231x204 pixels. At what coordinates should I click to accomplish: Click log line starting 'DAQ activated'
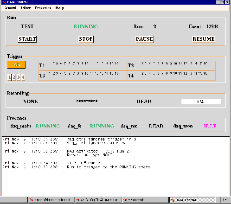(x=99, y=151)
